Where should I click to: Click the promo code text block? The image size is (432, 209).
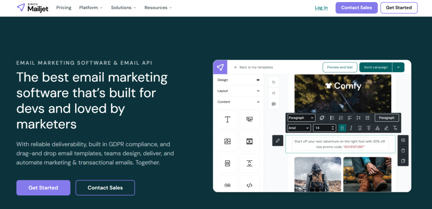coord(340,144)
